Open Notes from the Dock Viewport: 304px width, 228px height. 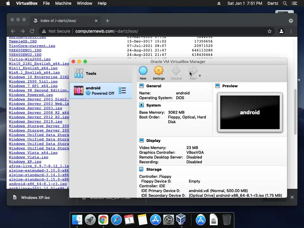point(142,220)
